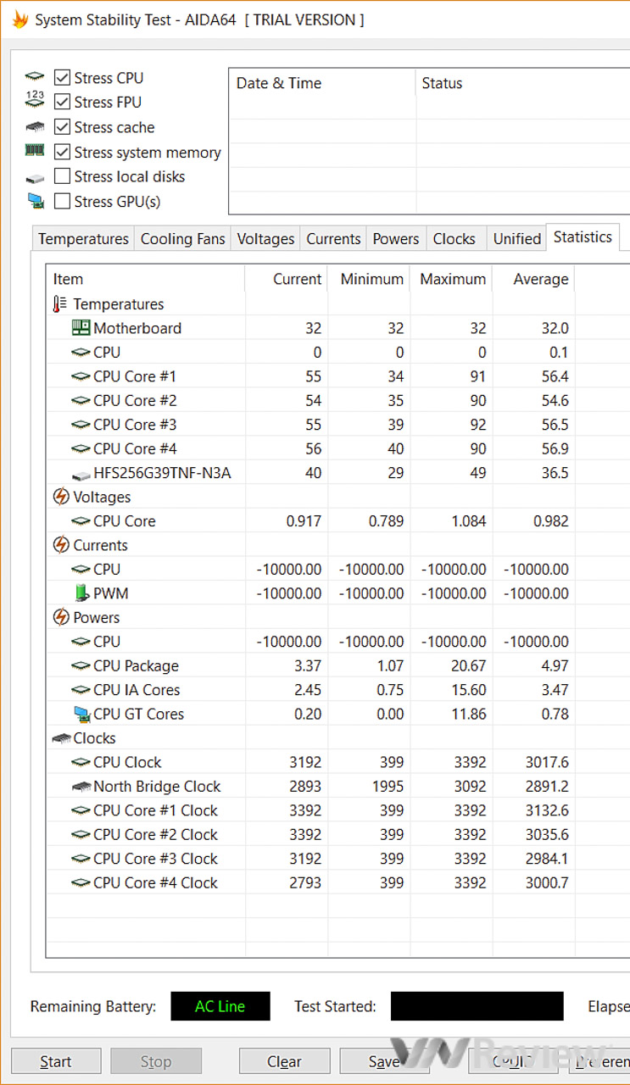Screen dimensions: 630x1085
Task: Click the chip icon of the CPU Core #4 temperature row
Action: coord(81,448)
